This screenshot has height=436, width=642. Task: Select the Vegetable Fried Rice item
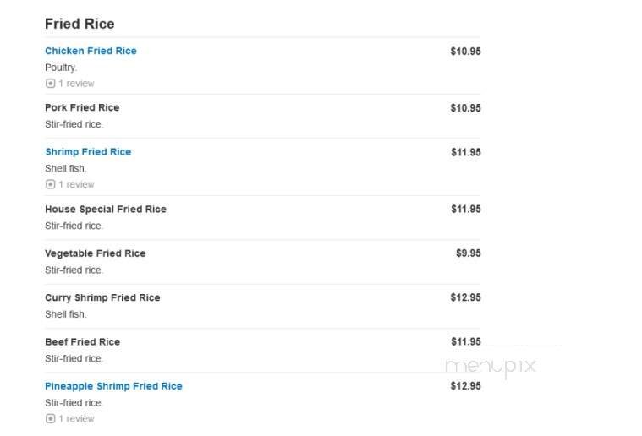point(96,253)
